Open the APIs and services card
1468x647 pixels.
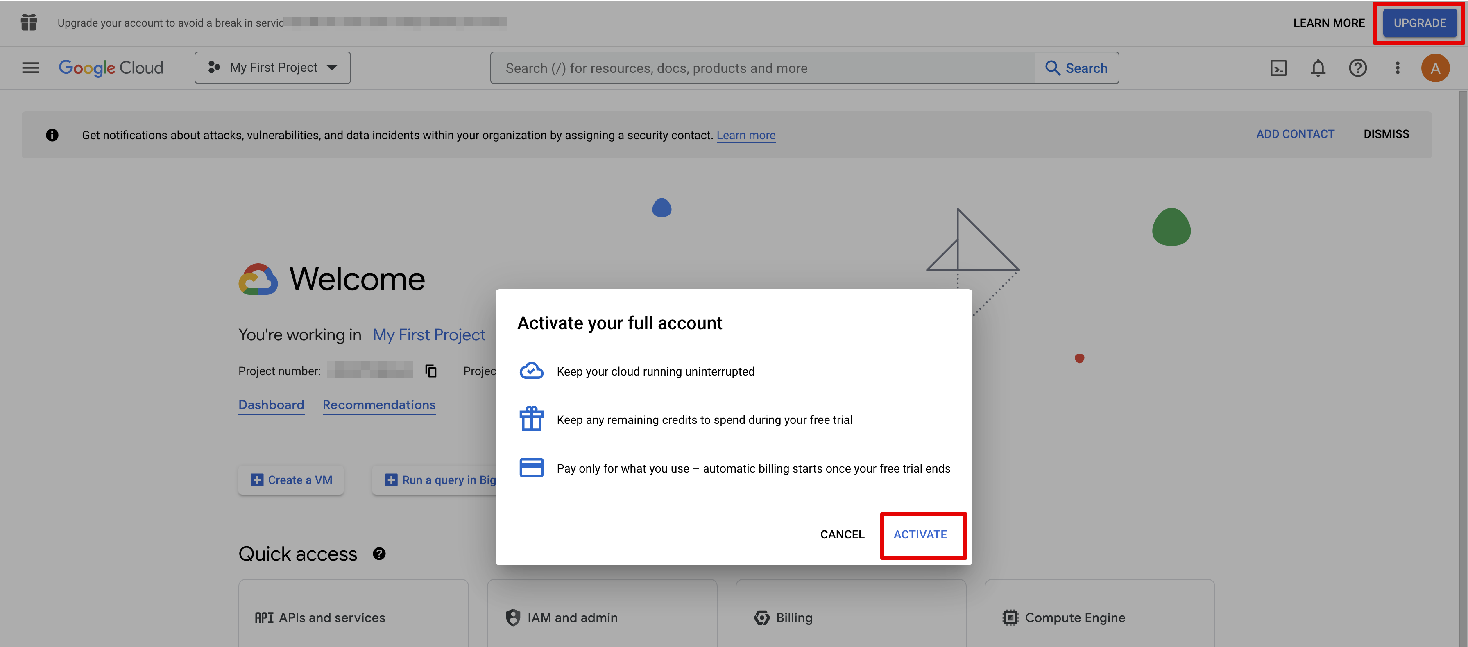tap(353, 613)
